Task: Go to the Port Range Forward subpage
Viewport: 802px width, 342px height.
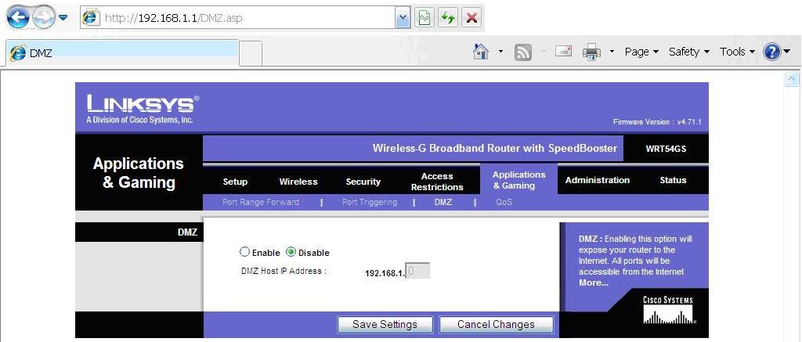Action: tap(260, 202)
